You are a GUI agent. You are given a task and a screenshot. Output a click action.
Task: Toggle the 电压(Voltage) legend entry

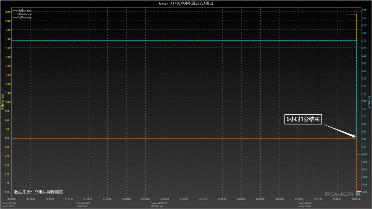pyautogui.click(x=25, y=11)
